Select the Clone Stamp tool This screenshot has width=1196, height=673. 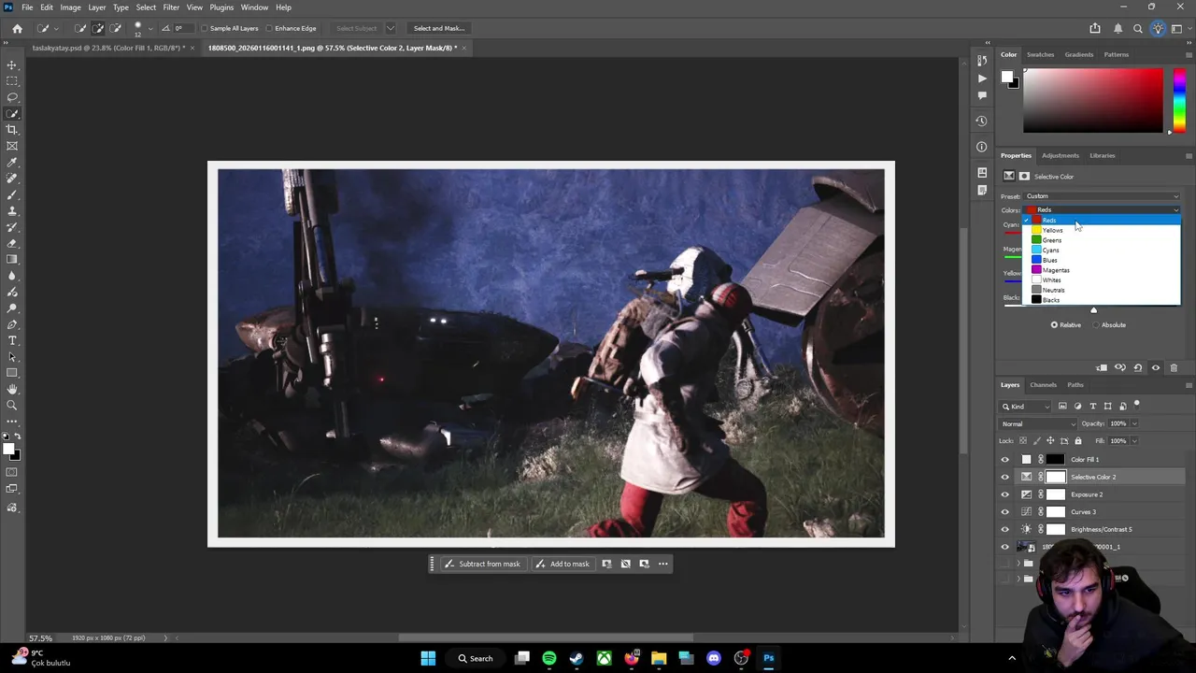12,211
